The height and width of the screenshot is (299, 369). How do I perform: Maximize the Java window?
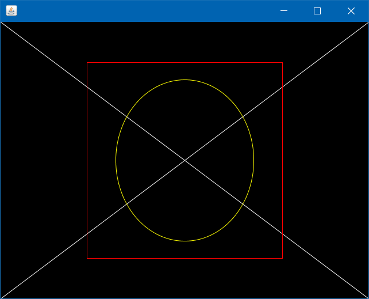317,11
